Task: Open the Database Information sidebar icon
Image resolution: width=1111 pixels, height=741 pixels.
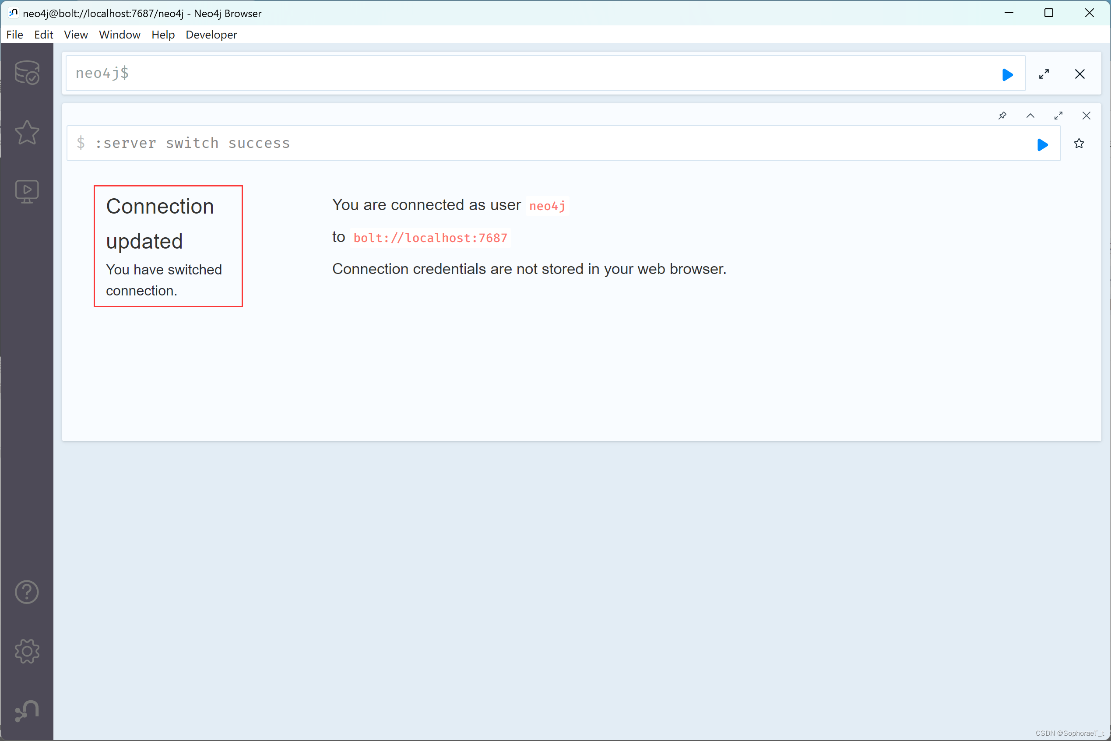Action: pos(26,72)
